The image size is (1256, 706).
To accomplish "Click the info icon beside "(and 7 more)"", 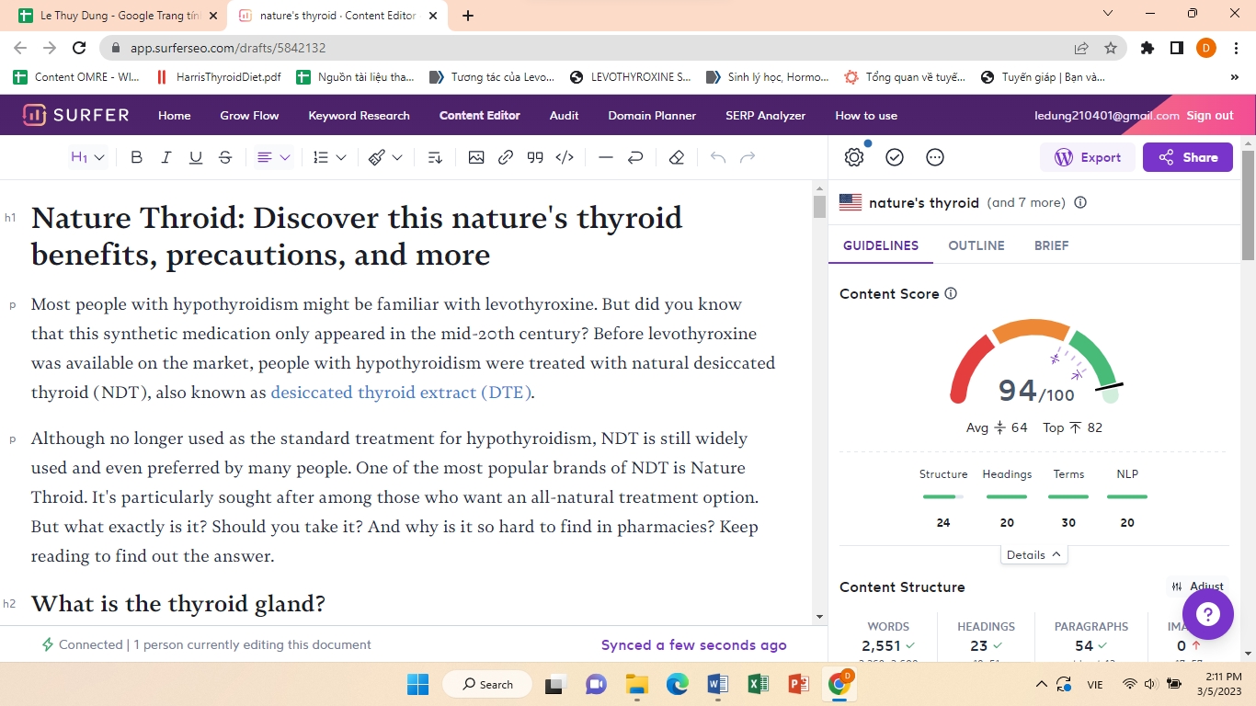I will click(x=1080, y=202).
